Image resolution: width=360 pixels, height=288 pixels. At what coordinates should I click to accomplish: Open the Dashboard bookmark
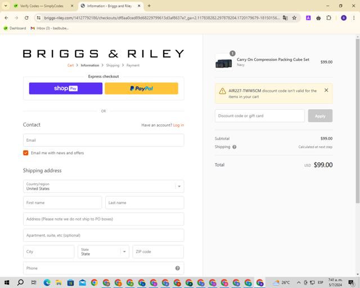click(x=15, y=28)
